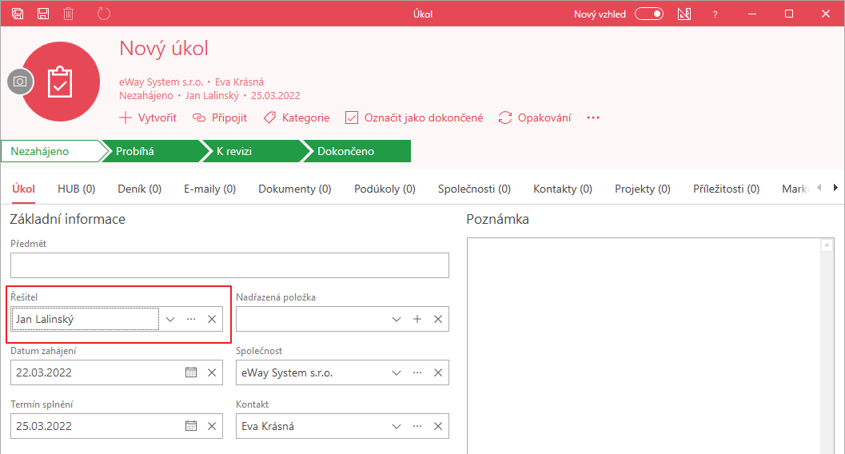The height and width of the screenshot is (454, 845).
Task: Clear the Termín splnění date with X
Action: pos(212,426)
